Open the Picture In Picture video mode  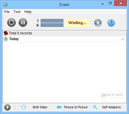click(76, 107)
